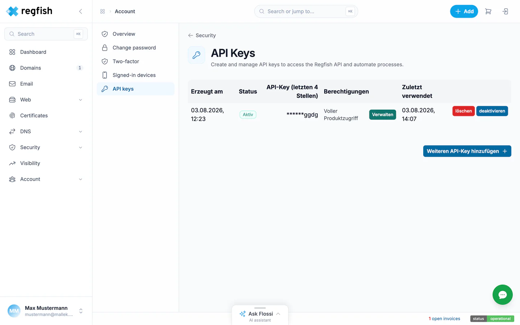Image resolution: width=520 pixels, height=325 pixels.
Task: Click the Overview shield icon
Action: coord(105,34)
